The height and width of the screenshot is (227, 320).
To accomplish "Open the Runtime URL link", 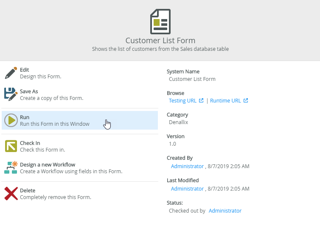I will click(x=225, y=101).
